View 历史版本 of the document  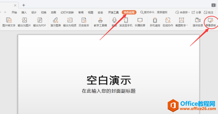tap(84, 22)
